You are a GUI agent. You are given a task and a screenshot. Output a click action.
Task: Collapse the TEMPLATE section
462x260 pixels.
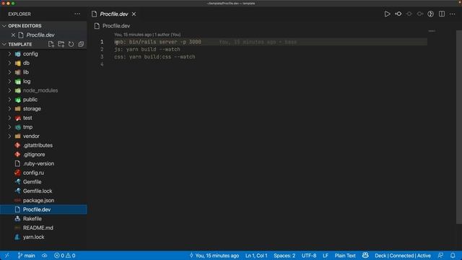pos(20,44)
